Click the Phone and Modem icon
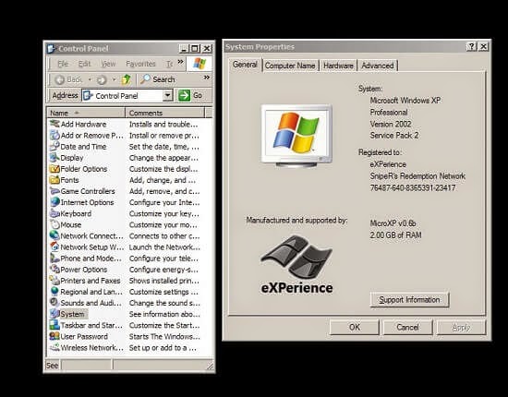 click(x=54, y=259)
